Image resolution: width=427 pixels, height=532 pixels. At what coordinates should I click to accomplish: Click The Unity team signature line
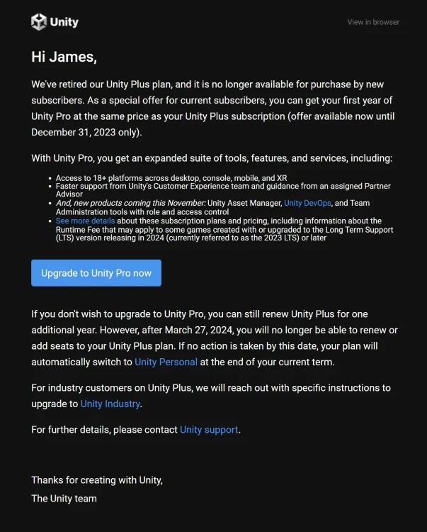tap(64, 499)
